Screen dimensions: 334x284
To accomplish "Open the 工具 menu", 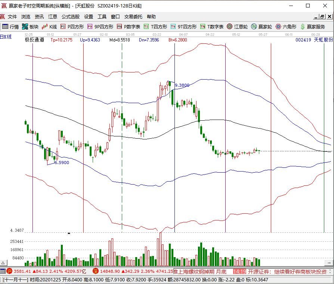I will pyautogui.click(x=102, y=16).
